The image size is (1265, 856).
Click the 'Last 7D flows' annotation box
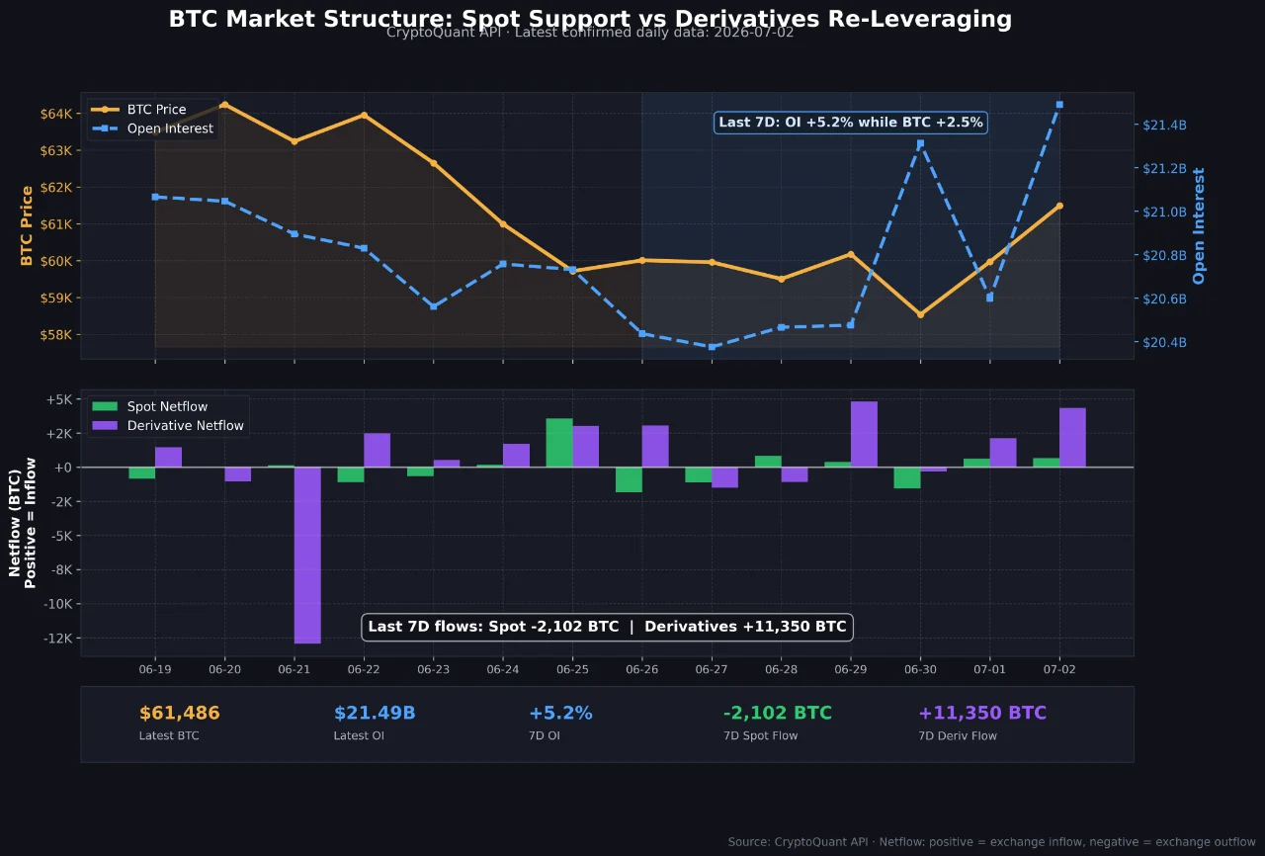(x=607, y=627)
